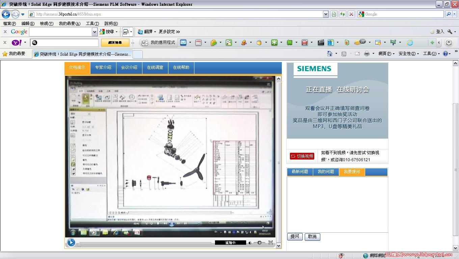Click the browser Forward arrow button
459x259 pixels.
click(x=15, y=14)
